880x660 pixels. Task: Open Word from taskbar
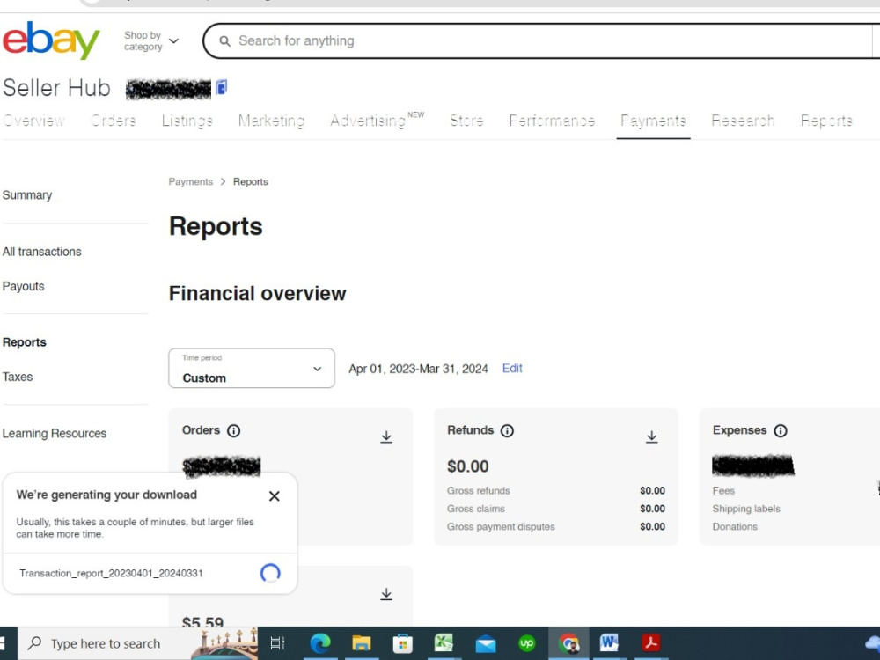coord(609,642)
